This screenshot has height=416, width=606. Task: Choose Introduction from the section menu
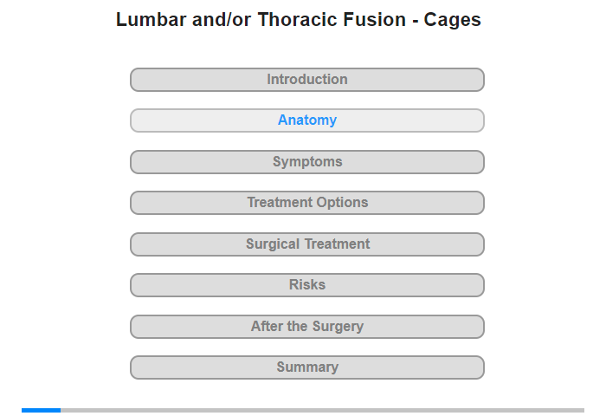click(306, 80)
